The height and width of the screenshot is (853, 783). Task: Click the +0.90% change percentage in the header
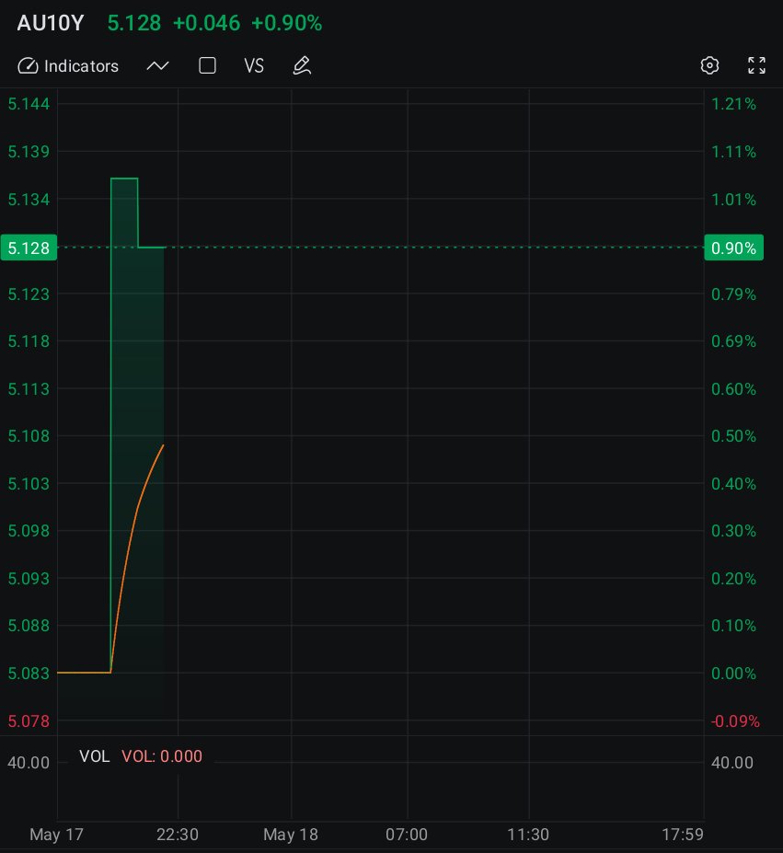pyautogui.click(x=287, y=23)
